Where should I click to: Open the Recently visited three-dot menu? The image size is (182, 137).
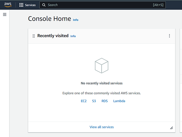[169, 36]
